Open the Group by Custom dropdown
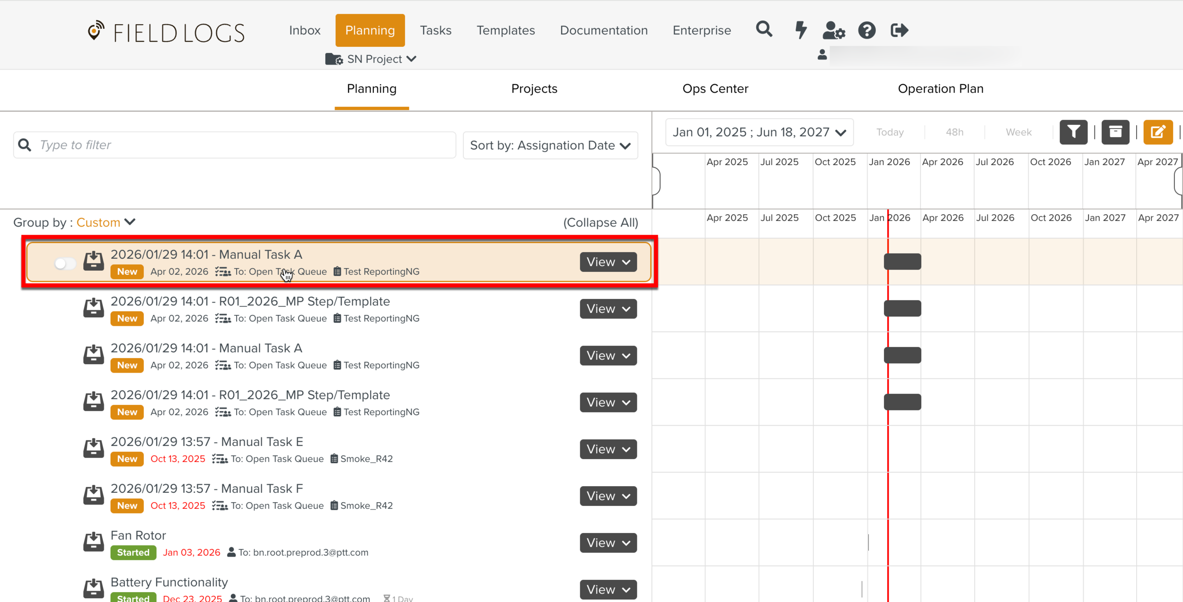Screen dimensions: 1183x602 click(x=106, y=222)
